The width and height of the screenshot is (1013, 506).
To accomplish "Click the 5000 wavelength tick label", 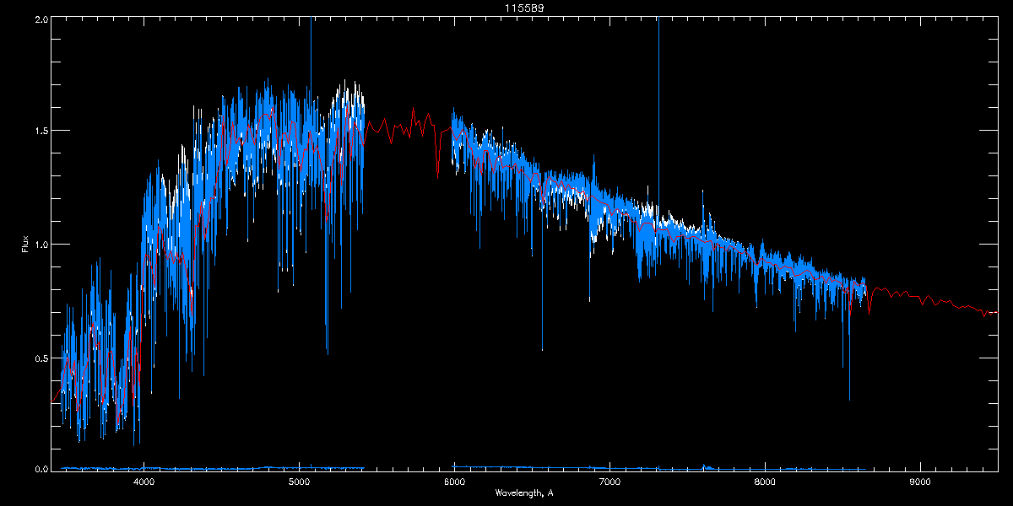I will pyautogui.click(x=299, y=482).
